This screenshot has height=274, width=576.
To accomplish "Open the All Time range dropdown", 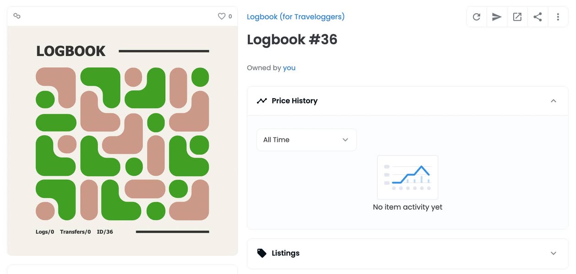I will point(306,140).
